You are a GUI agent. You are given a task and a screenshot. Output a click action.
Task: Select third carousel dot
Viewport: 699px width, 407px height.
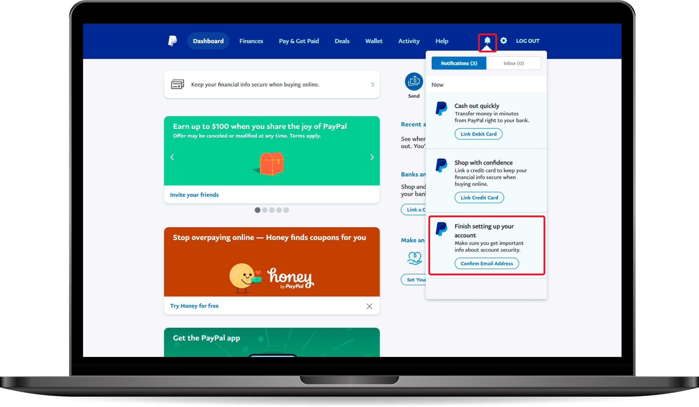272,210
